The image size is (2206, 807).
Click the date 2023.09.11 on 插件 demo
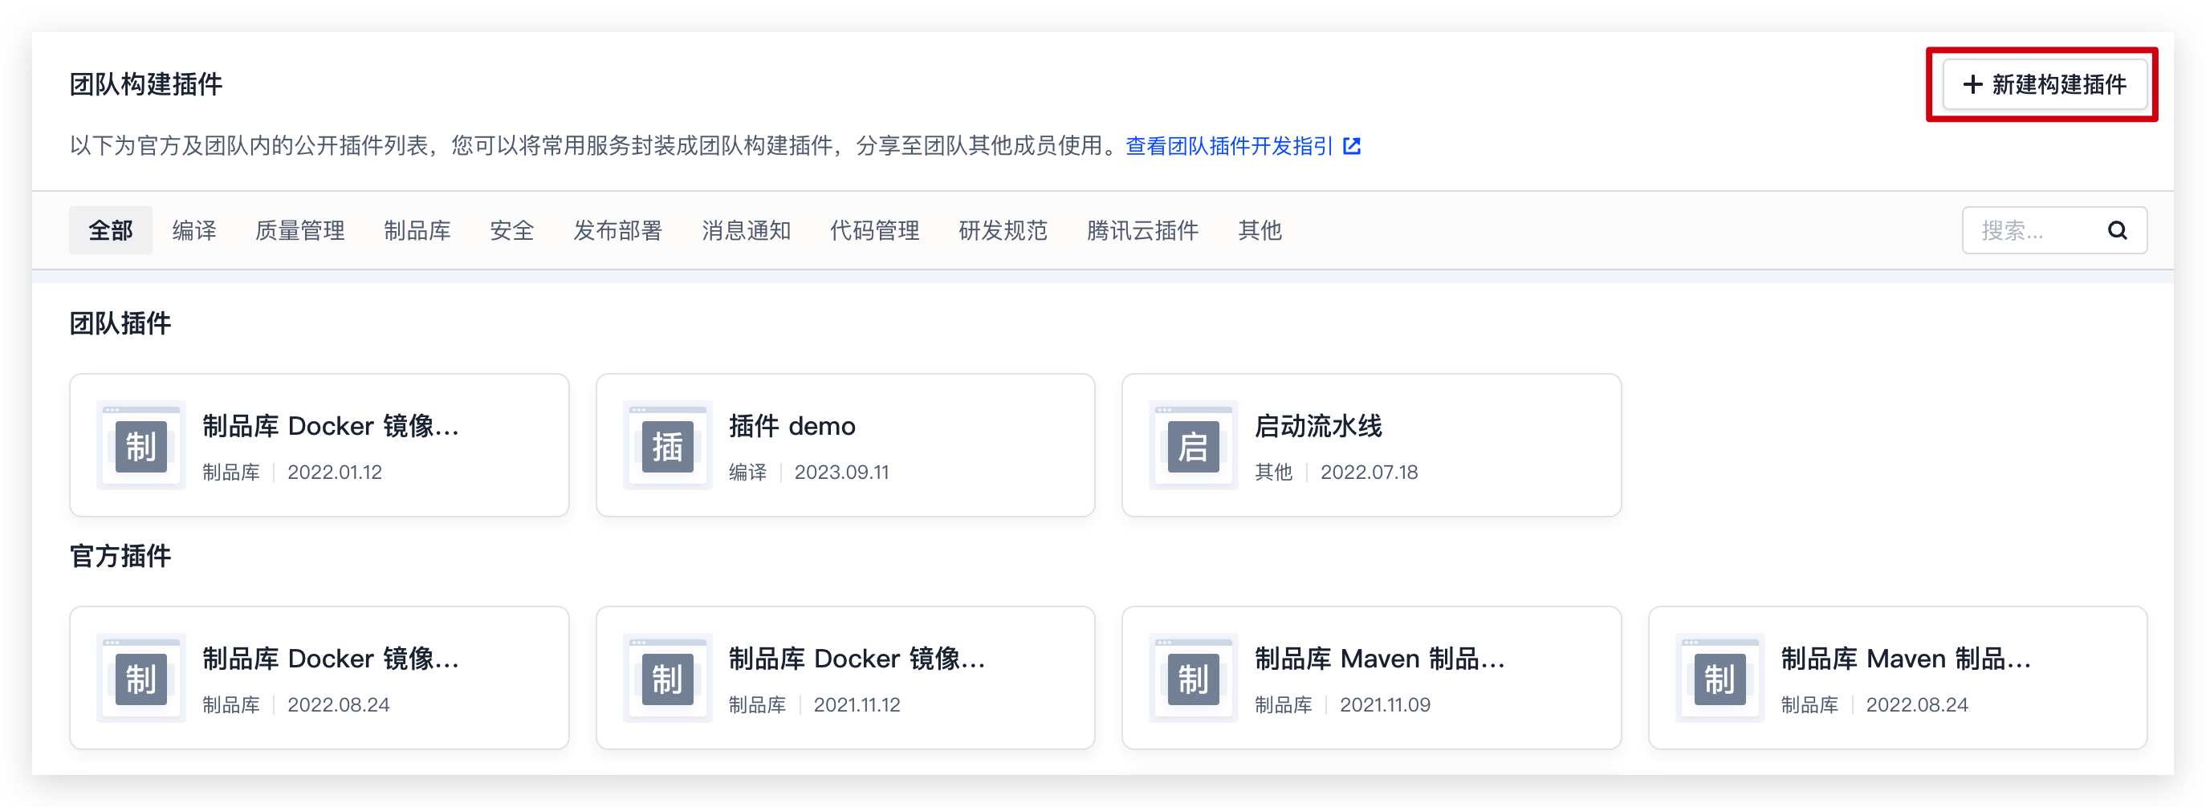(x=842, y=472)
